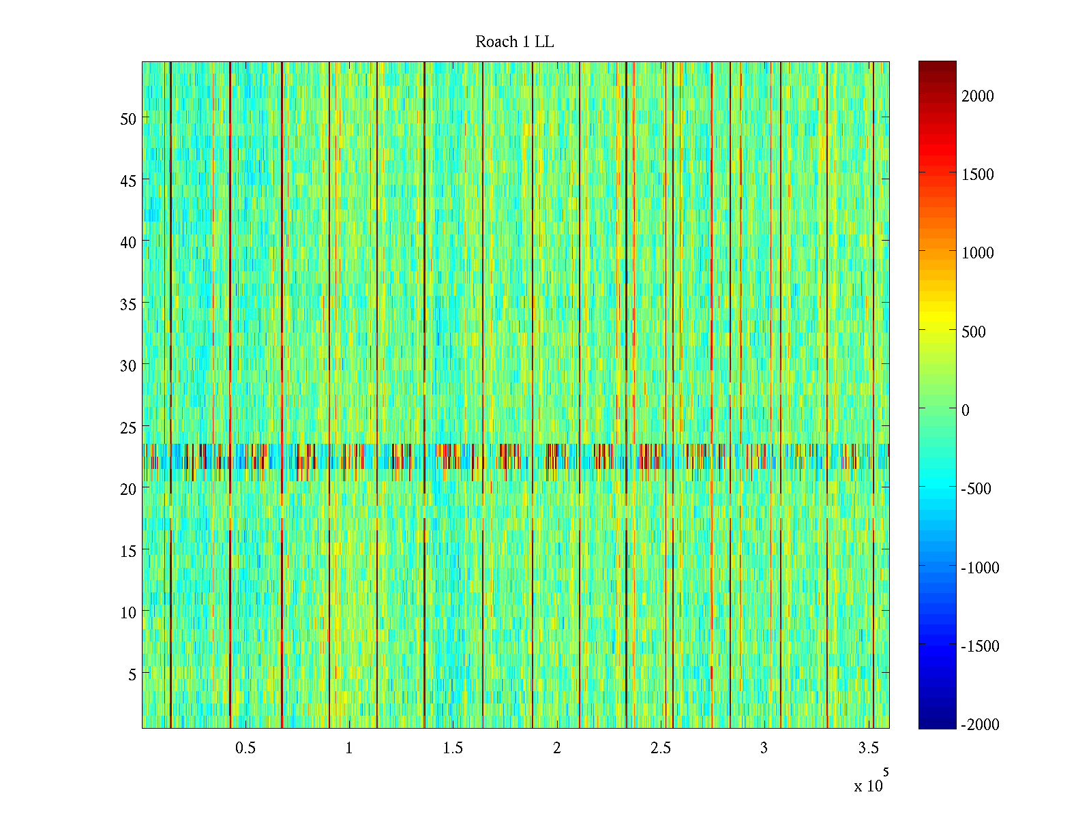Click the colorbar tick label 2000
This screenshot has height=818, width=1091.
coord(977,96)
